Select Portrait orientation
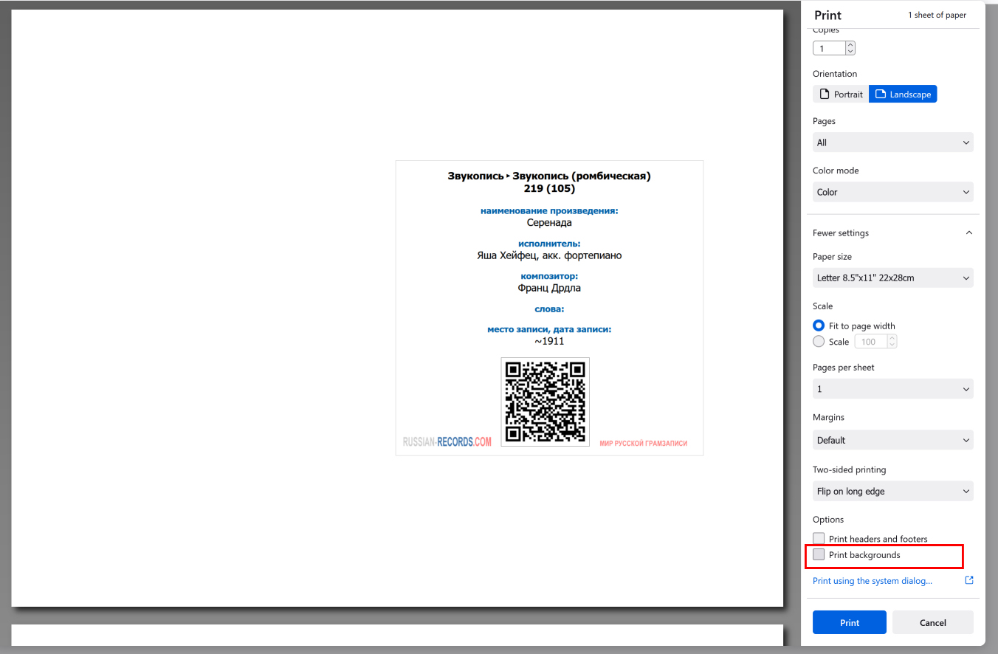 click(x=841, y=94)
